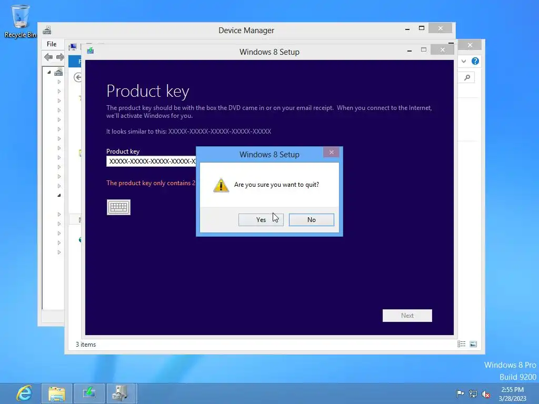This screenshot has height=404, width=539.
Task: Click the muted volume icon in tray
Action: [x=486, y=394]
